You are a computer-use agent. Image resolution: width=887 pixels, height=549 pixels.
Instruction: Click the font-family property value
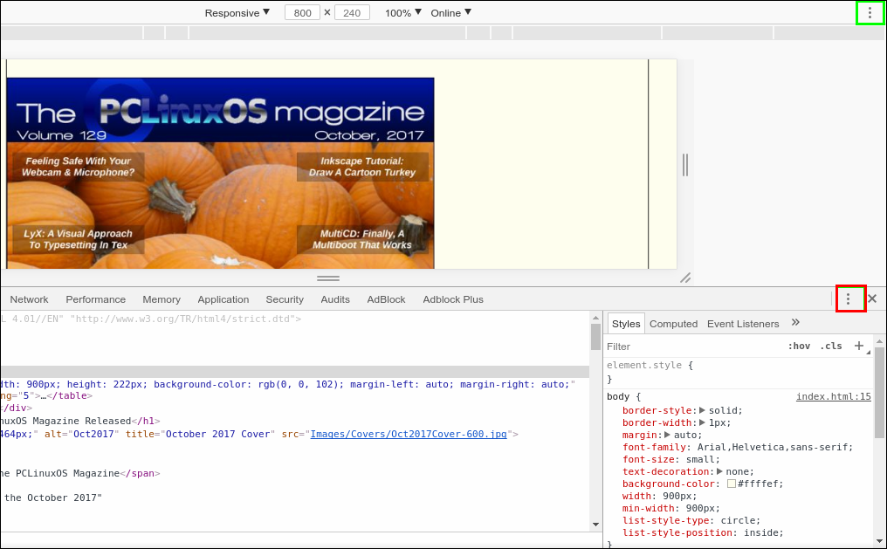772,447
